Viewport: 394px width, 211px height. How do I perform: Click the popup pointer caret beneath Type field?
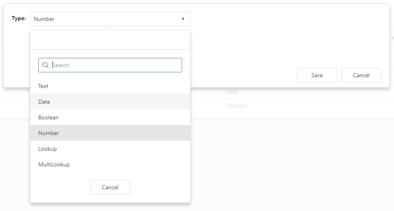[x=110, y=28]
